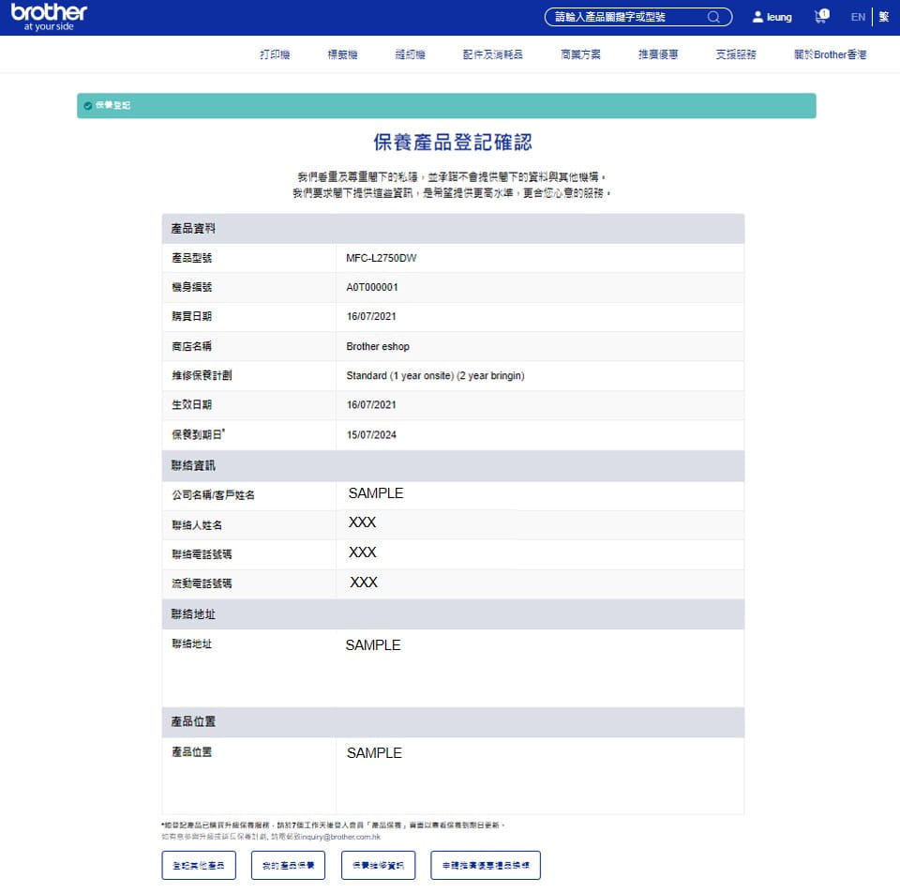The width and height of the screenshot is (900, 893).
Task: Click the 保養維修資料 button
Action: click(378, 865)
